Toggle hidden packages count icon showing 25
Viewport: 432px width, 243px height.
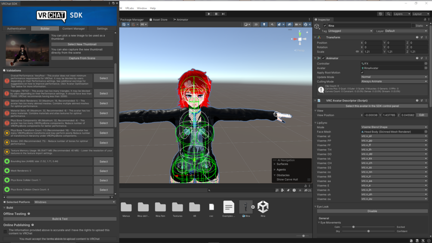click(307, 190)
